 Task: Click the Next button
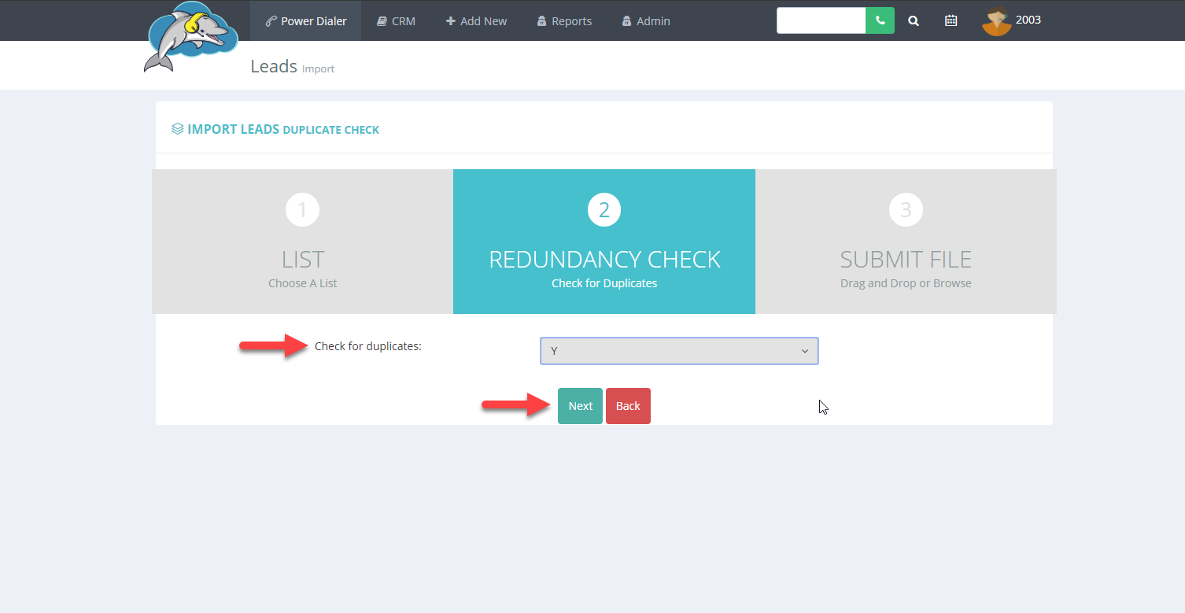(580, 406)
